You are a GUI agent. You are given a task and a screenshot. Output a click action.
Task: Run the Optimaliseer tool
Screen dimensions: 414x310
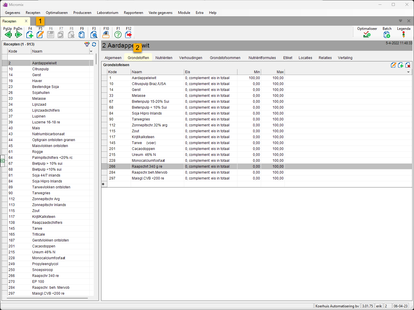[367, 35]
